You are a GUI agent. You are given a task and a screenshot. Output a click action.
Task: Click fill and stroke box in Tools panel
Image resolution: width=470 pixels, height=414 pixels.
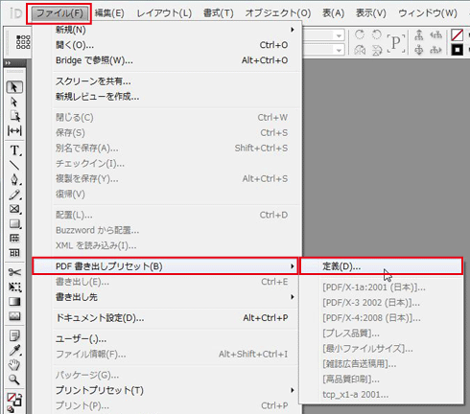coord(14,400)
